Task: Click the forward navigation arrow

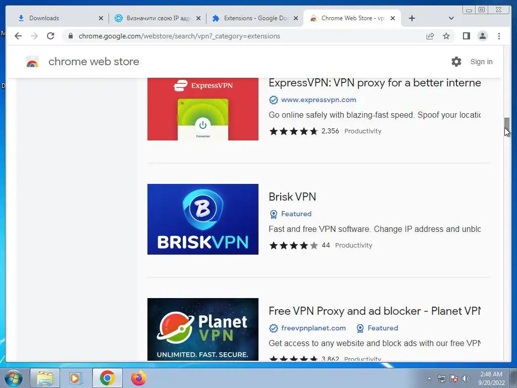Action: [x=34, y=36]
